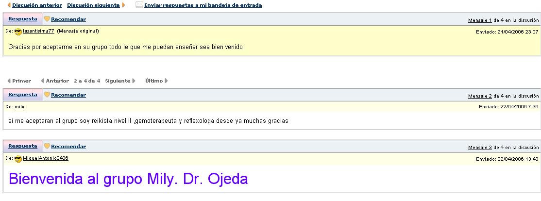
Task: Click the heart icon in Mensaje 2
Action: pyautogui.click(x=47, y=95)
